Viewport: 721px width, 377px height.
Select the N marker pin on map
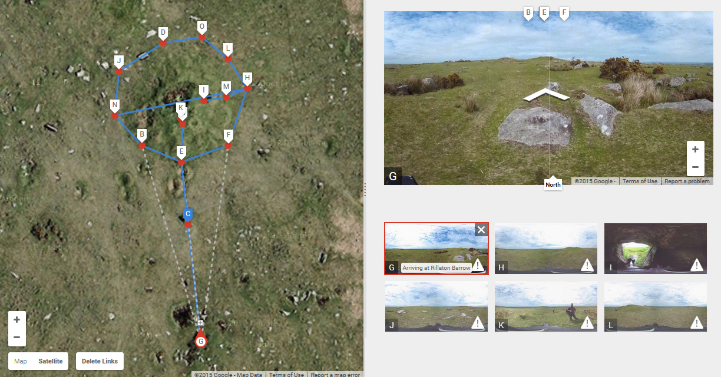[115, 107]
